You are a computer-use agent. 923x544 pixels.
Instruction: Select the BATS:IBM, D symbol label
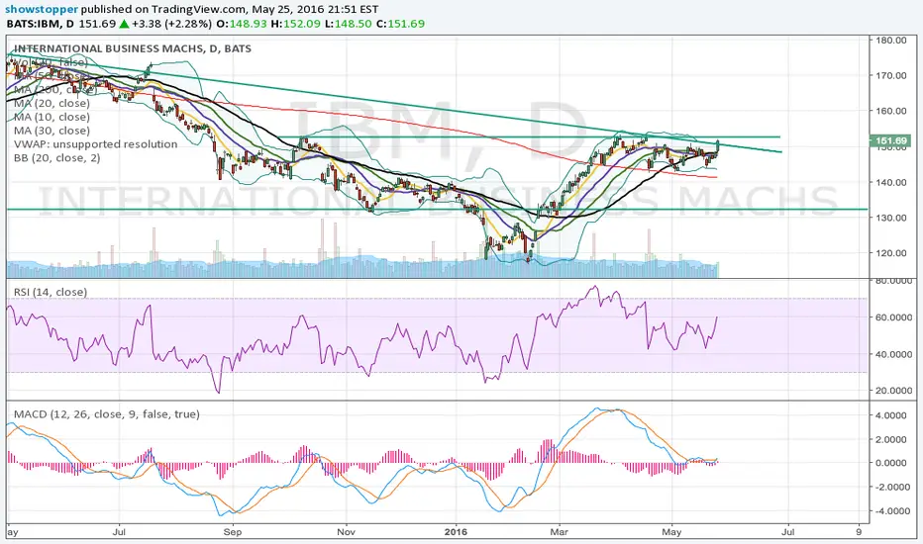coord(41,24)
